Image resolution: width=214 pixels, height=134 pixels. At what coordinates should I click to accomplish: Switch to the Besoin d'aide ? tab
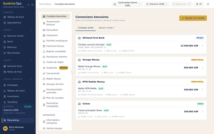pyautogui.click(x=106, y=28)
